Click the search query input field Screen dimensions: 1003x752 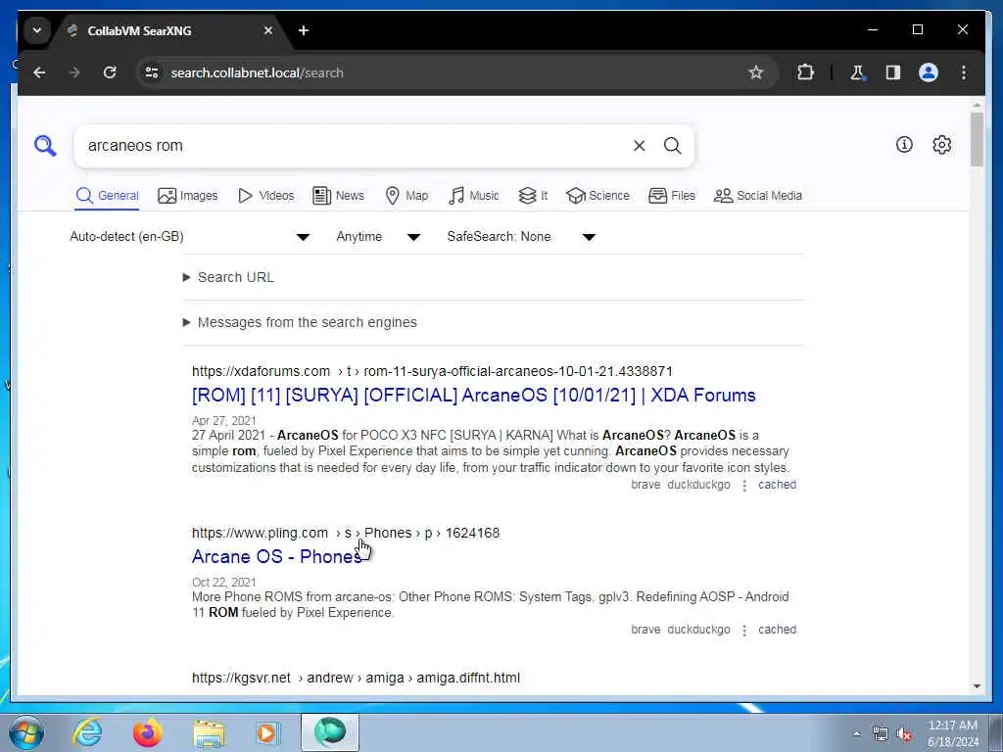coord(355,146)
